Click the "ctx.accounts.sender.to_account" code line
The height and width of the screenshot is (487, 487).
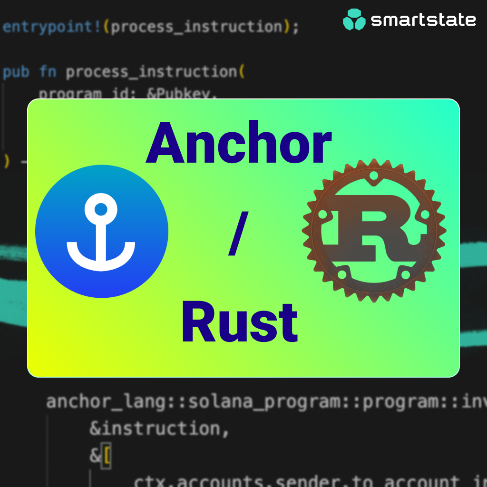pyautogui.click(x=310, y=481)
